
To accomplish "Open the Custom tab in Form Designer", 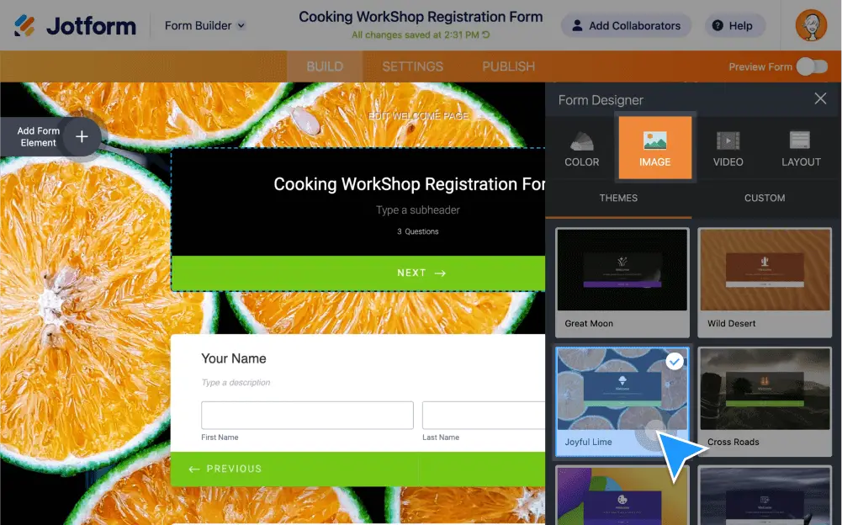I will click(x=764, y=198).
